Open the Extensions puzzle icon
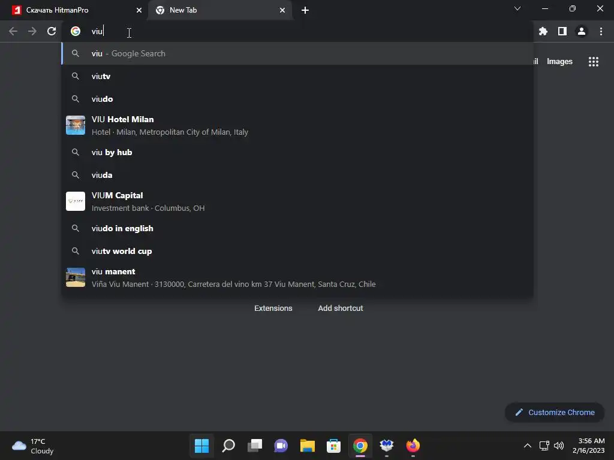 pyautogui.click(x=543, y=31)
